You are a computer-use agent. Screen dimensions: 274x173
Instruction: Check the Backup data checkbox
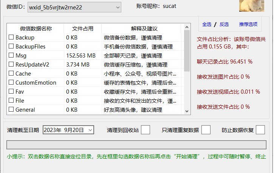point(11,37)
